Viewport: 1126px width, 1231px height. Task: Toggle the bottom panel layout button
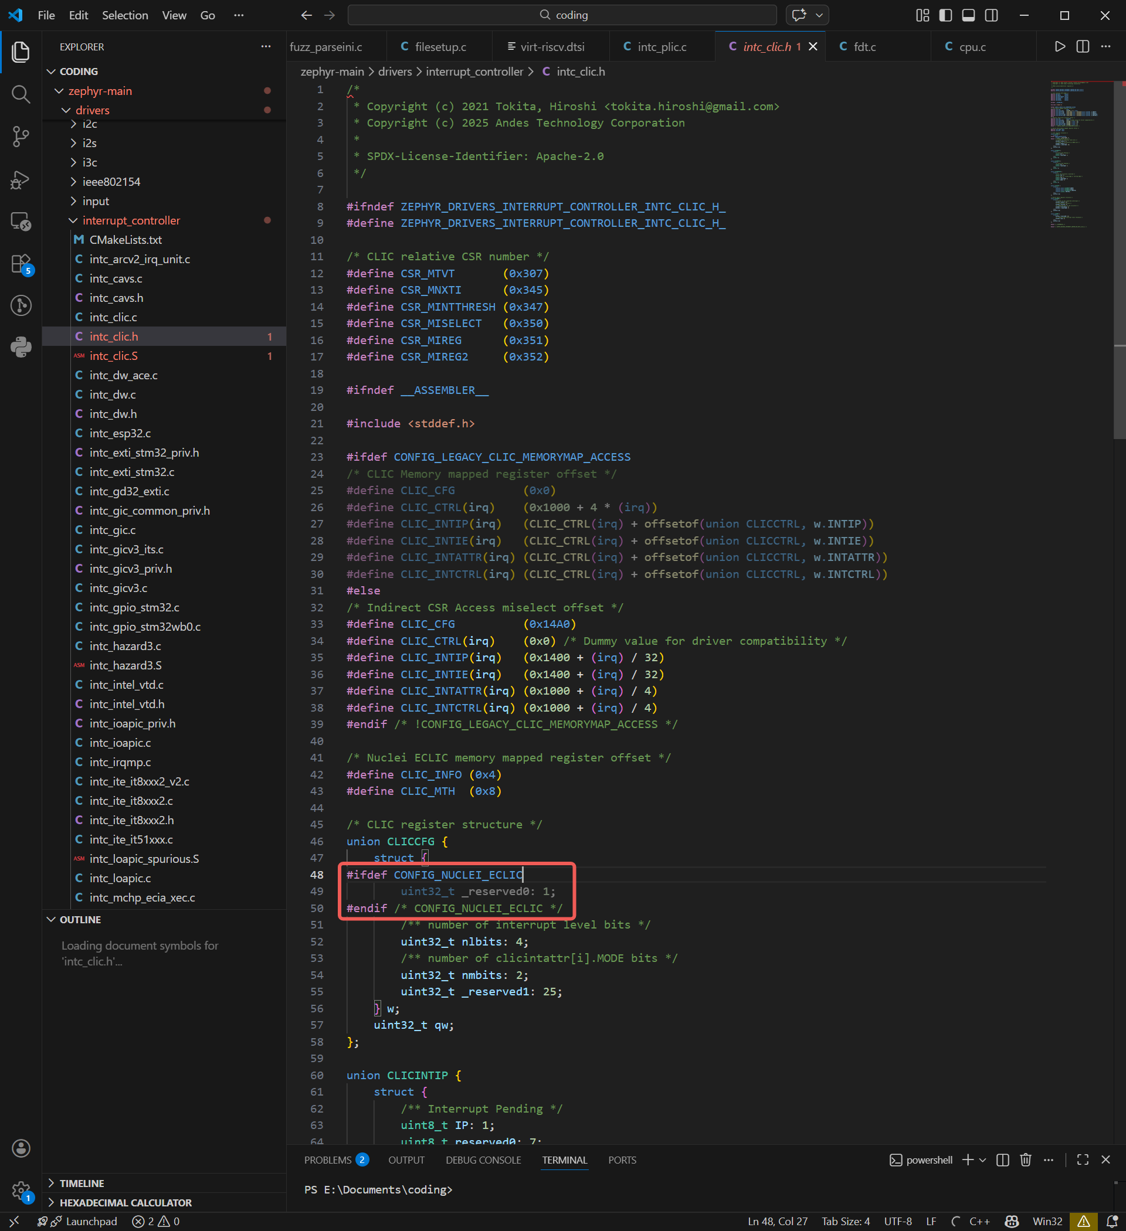[968, 15]
